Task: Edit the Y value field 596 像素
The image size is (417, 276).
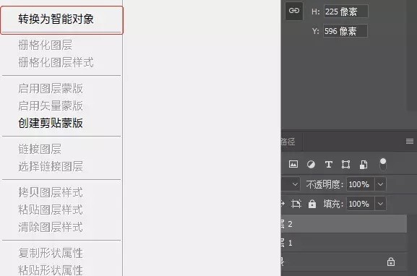Action: click(345, 31)
